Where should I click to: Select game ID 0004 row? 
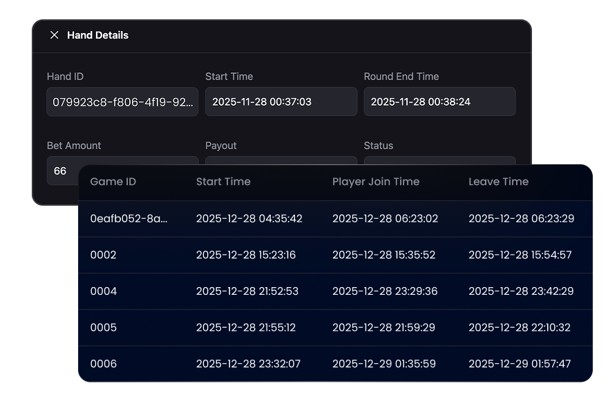104,291
